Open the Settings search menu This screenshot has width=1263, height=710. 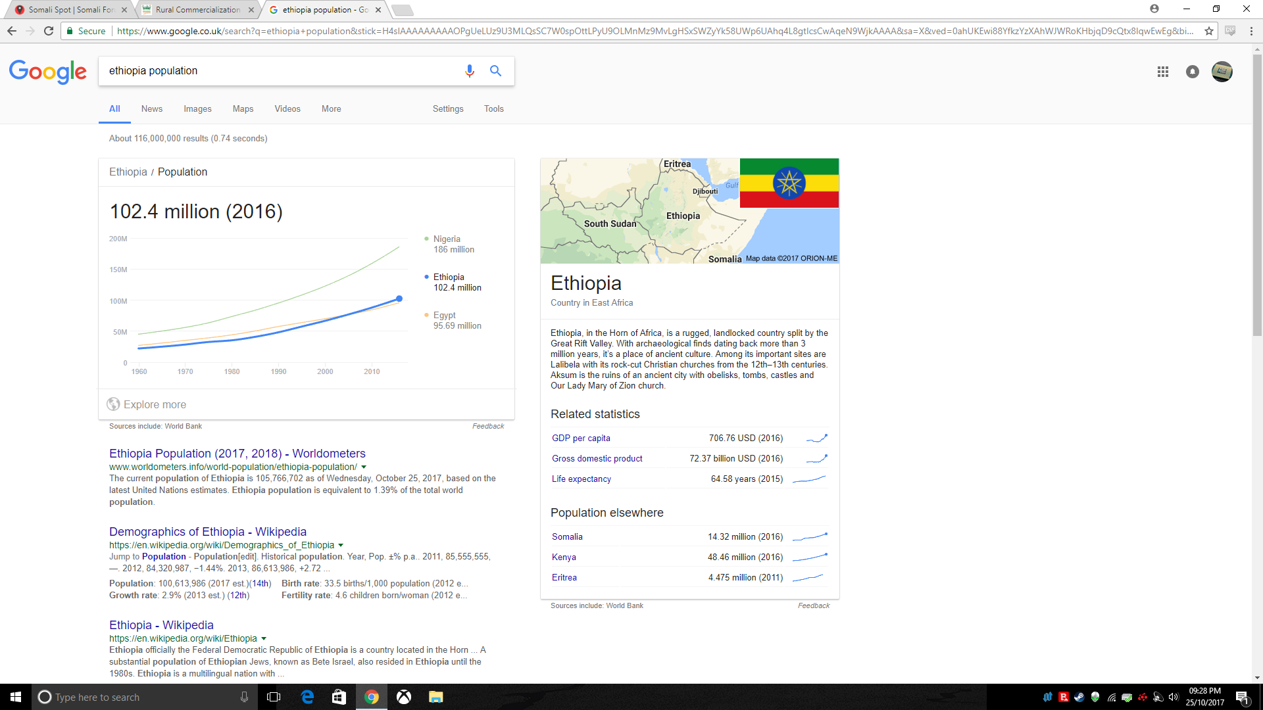pyautogui.click(x=448, y=109)
